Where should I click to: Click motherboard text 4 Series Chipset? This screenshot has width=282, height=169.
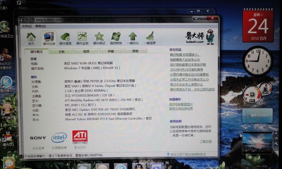pyautogui.click(x=100, y=86)
